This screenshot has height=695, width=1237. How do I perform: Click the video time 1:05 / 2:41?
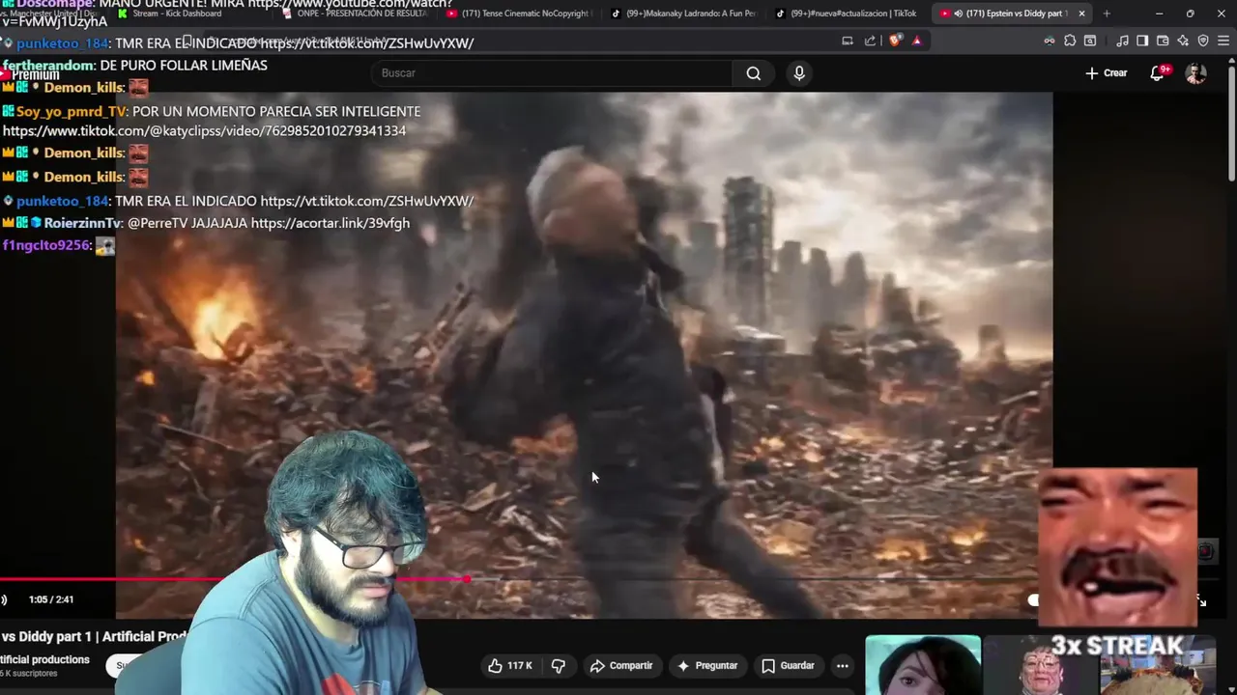tap(51, 599)
